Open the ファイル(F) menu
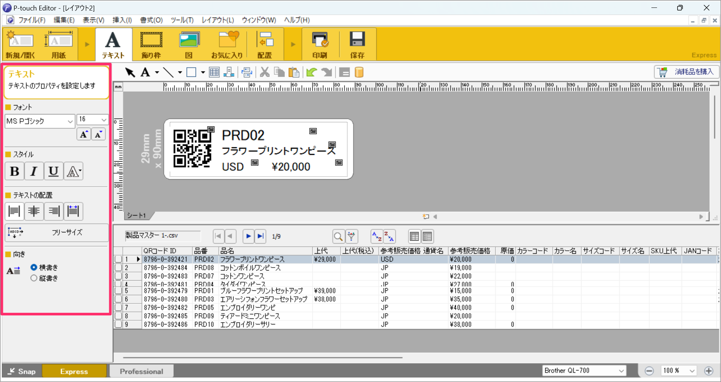 click(x=32, y=20)
